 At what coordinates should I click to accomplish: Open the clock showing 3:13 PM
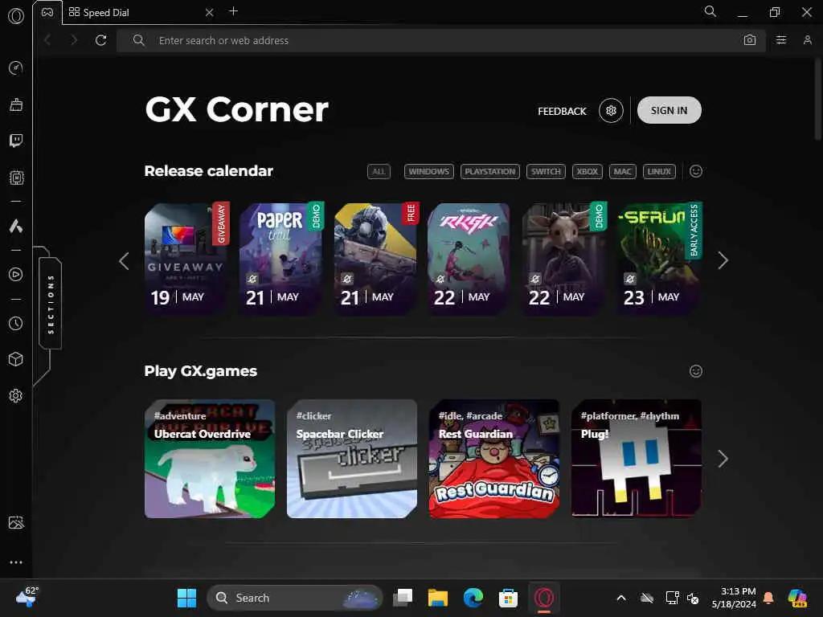point(734,598)
